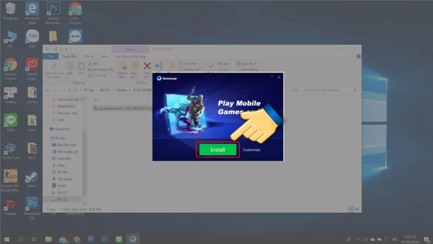Viewport: 433px width, 244px height.
Task: Click the green Install button
Action: point(218,150)
